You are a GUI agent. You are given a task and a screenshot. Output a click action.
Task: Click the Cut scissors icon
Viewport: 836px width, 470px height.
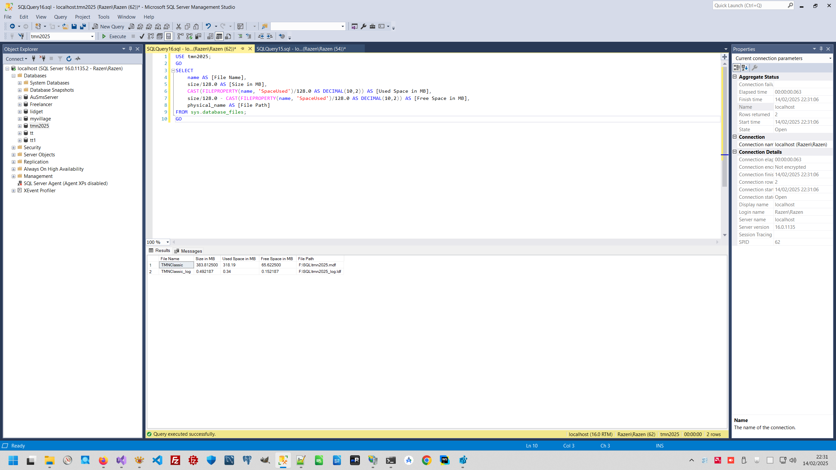coord(178,26)
